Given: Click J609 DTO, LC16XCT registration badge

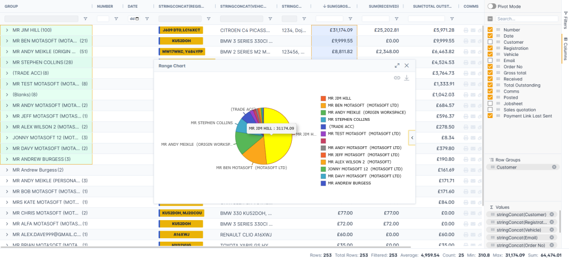Looking at the screenshot, I should point(181,30).
